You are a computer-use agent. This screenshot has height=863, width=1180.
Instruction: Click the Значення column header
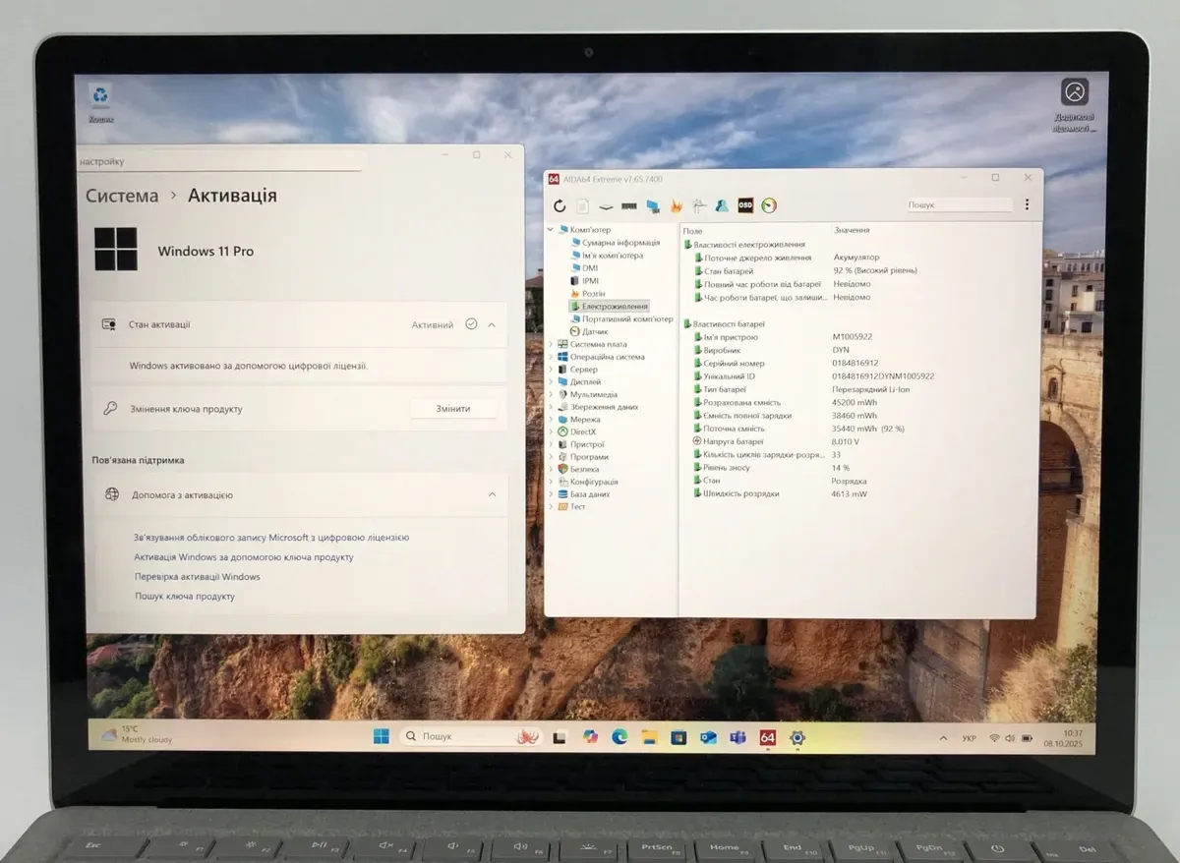[x=852, y=230]
